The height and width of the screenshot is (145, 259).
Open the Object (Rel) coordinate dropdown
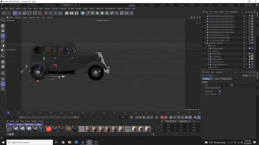pos(184,121)
